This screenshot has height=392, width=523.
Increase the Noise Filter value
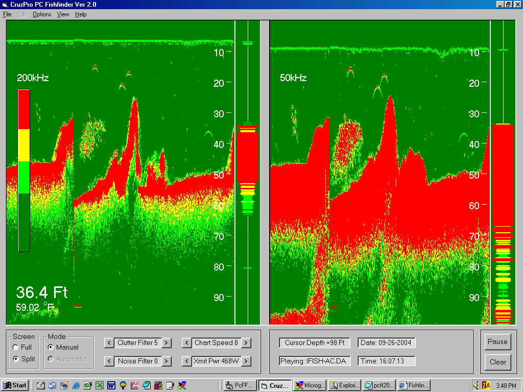[x=167, y=361]
